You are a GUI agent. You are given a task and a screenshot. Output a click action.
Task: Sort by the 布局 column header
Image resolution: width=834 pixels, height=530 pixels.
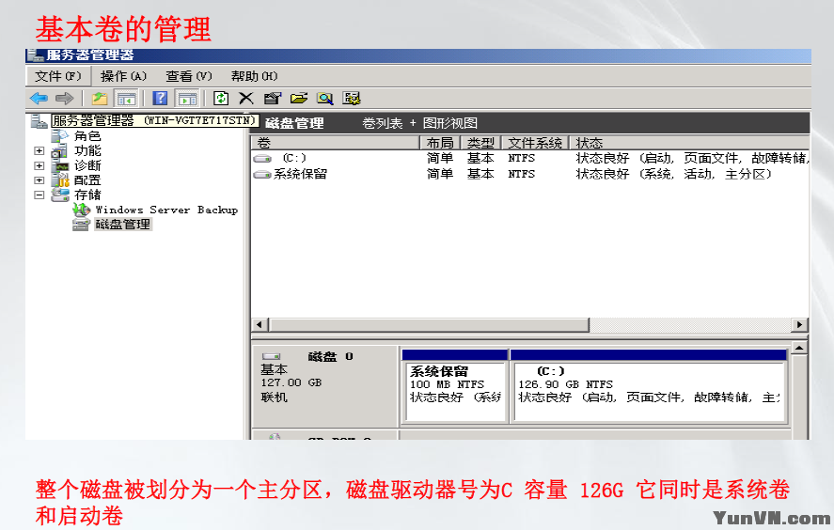440,143
